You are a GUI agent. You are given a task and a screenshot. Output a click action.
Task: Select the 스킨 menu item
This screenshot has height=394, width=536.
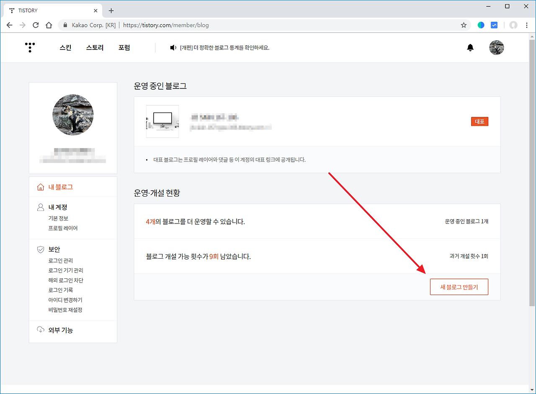tap(65, 47)
